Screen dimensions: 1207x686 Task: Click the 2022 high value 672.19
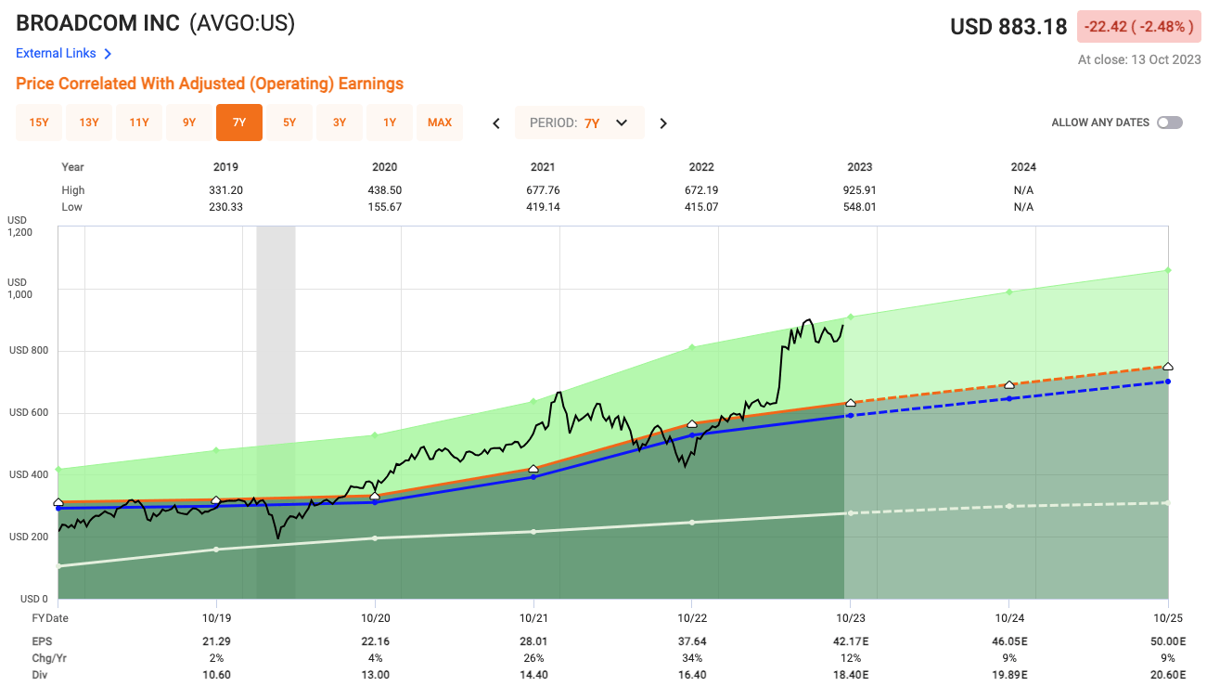(701, 190)
